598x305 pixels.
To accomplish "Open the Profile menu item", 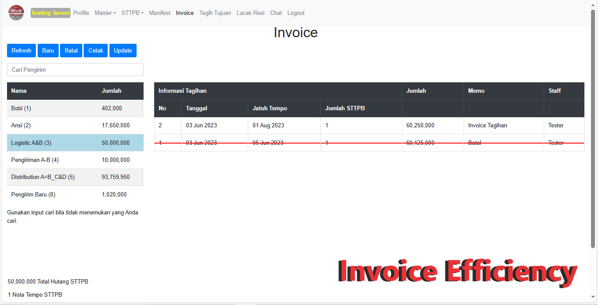I will point(81,13).
